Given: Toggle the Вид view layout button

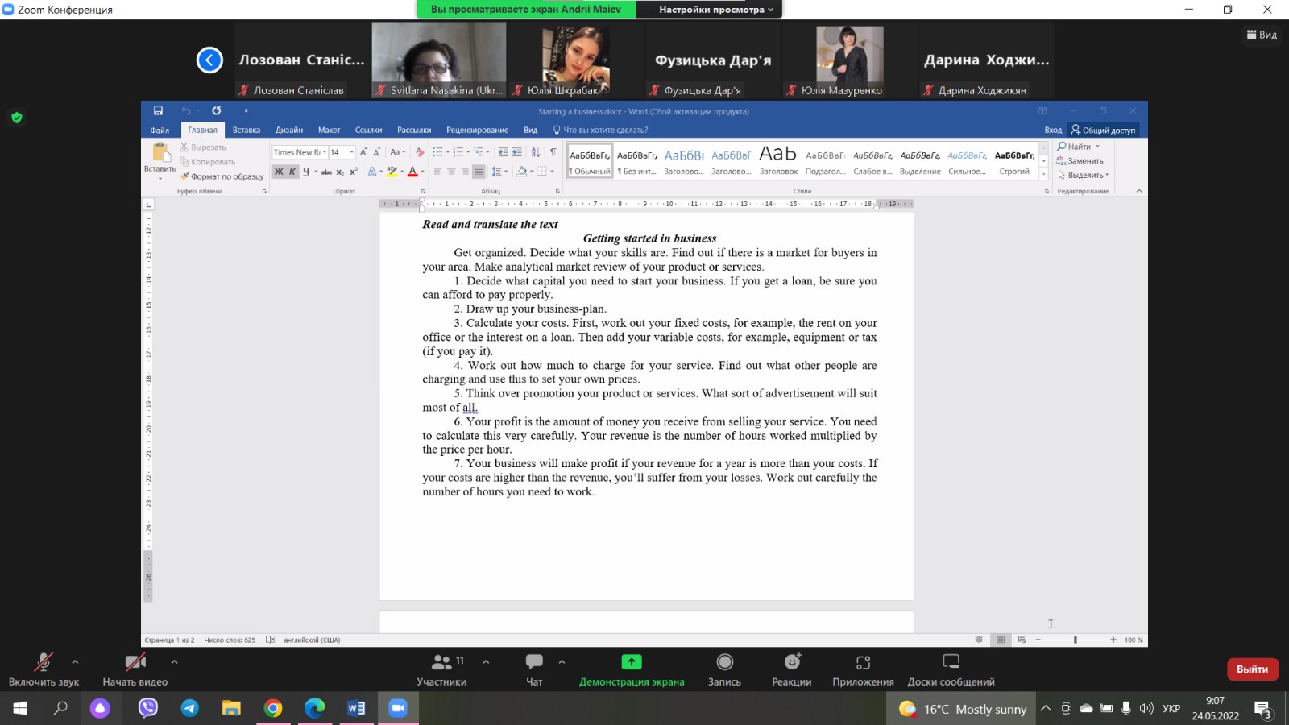Looking at the screenshot, I should click(x=1262, y=35).
